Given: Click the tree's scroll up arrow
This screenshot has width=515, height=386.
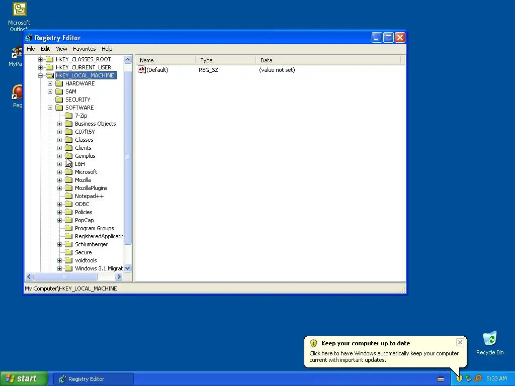Looking at the screenshot, I should [x=127, y=59].
